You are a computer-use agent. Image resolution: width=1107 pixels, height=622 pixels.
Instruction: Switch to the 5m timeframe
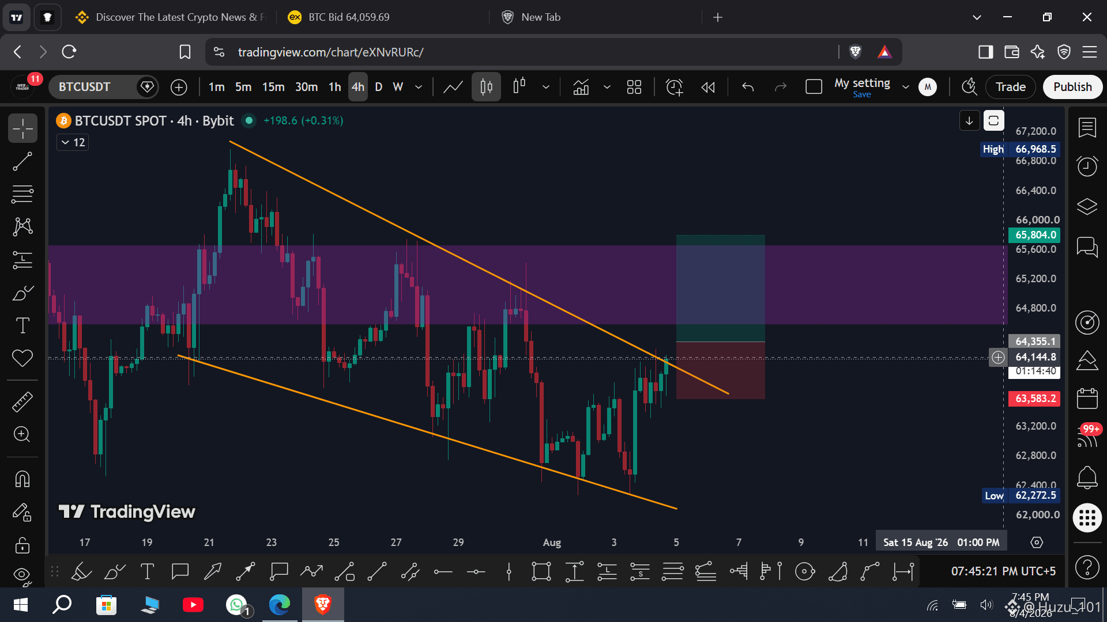click(243, 87)
